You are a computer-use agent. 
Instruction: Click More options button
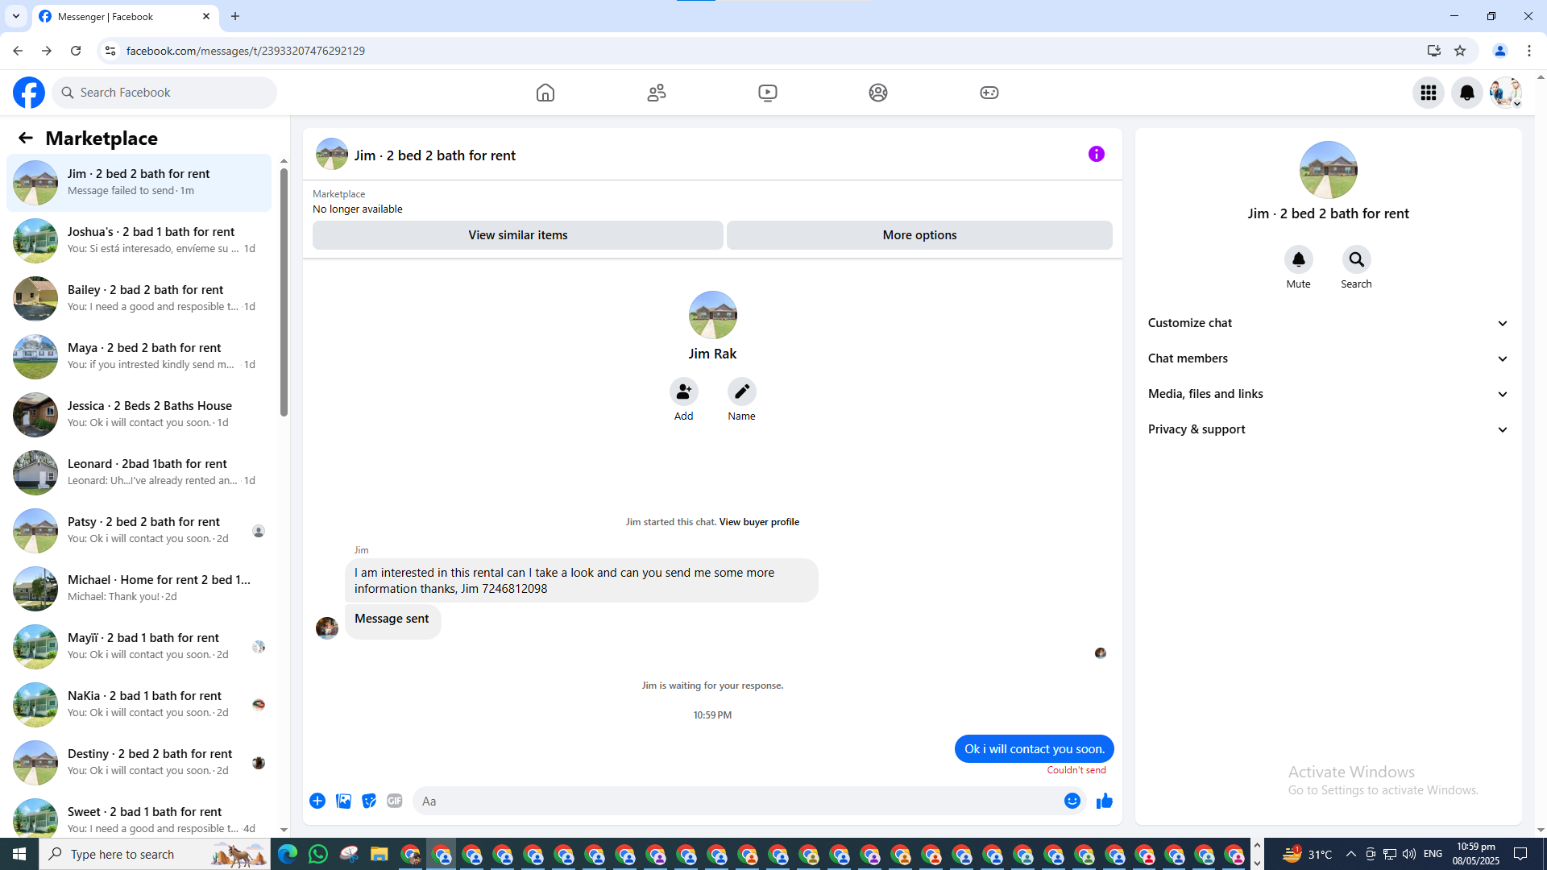pyautogui.click(x=919, y=235)
